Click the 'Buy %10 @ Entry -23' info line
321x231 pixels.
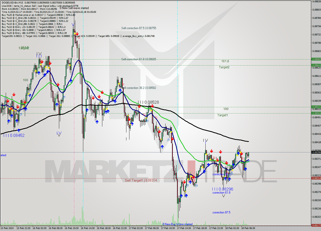coord(34,27)
